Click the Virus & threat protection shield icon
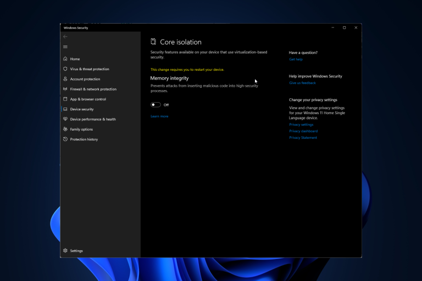 click(65, 69)
